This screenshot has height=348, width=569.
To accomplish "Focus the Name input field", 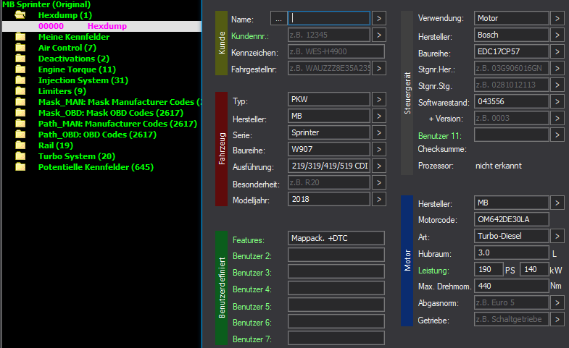I will click(329, 19).
